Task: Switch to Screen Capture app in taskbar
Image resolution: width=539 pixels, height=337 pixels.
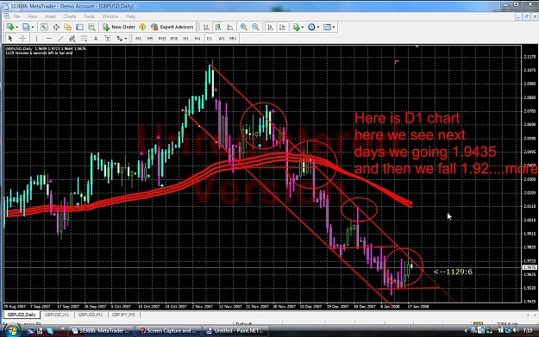Action: click(x=168, y=331)
